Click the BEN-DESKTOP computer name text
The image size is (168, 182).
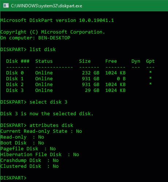[54, 38]
